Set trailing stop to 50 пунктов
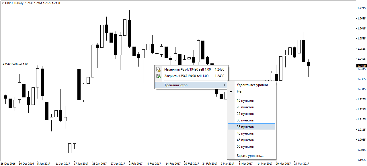 click(x=251, y=147)
